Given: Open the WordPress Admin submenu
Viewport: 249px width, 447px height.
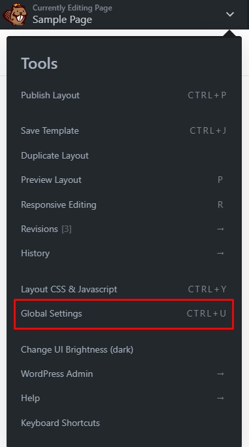Looking at the screenshot, I should (x=124, y=374).
